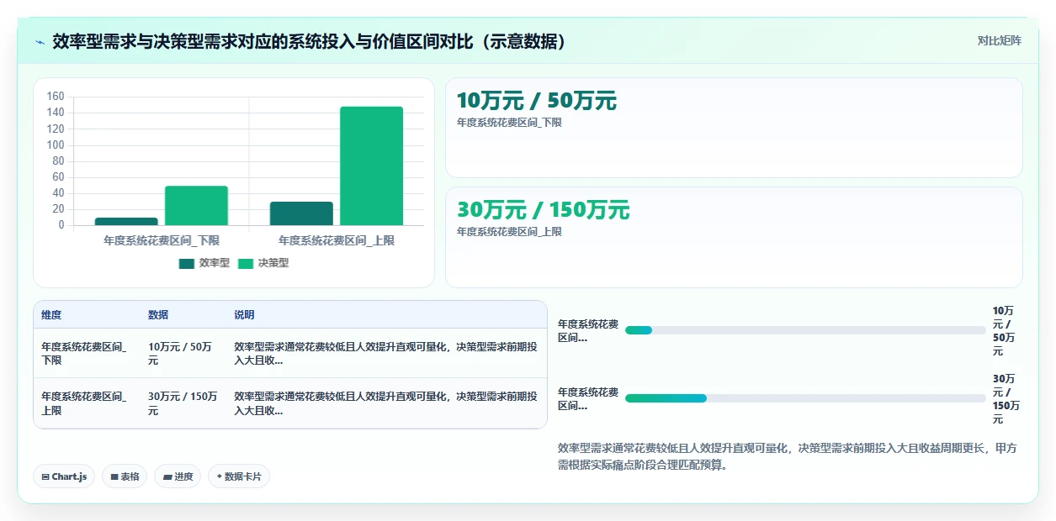Viewport: 1056px width, 521px height.
Task: Select the 进度 chip
Action: pyautogui.click(x=178, y=476)
